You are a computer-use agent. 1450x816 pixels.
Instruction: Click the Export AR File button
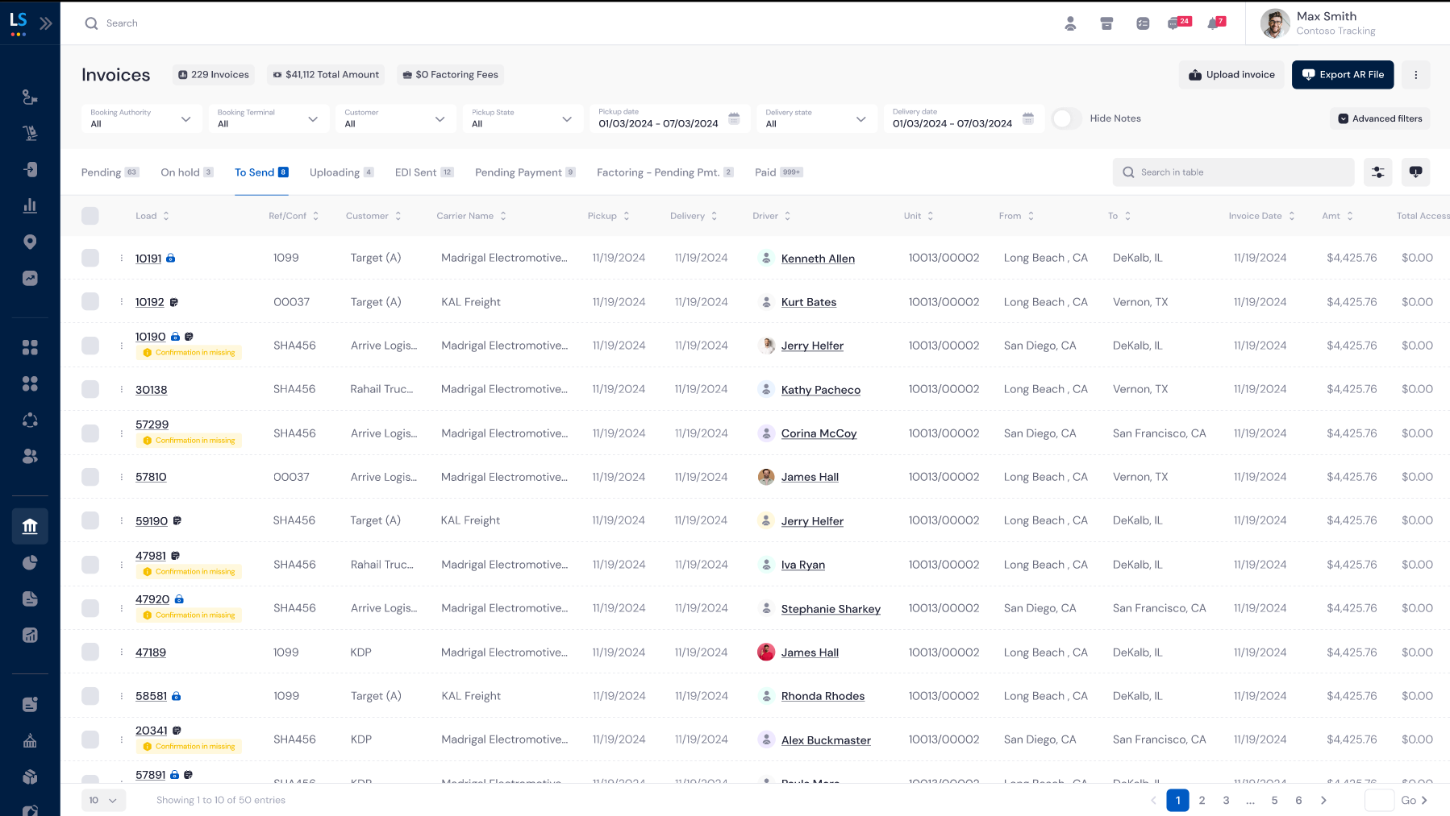[x=1343, y=75]
